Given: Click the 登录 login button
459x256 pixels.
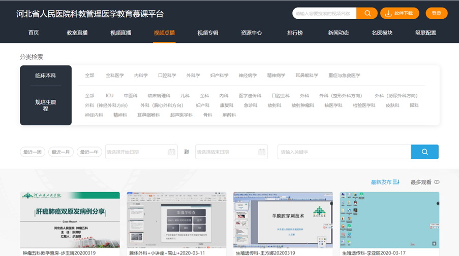Looking at the screenshot, I should tap(436, 13).
